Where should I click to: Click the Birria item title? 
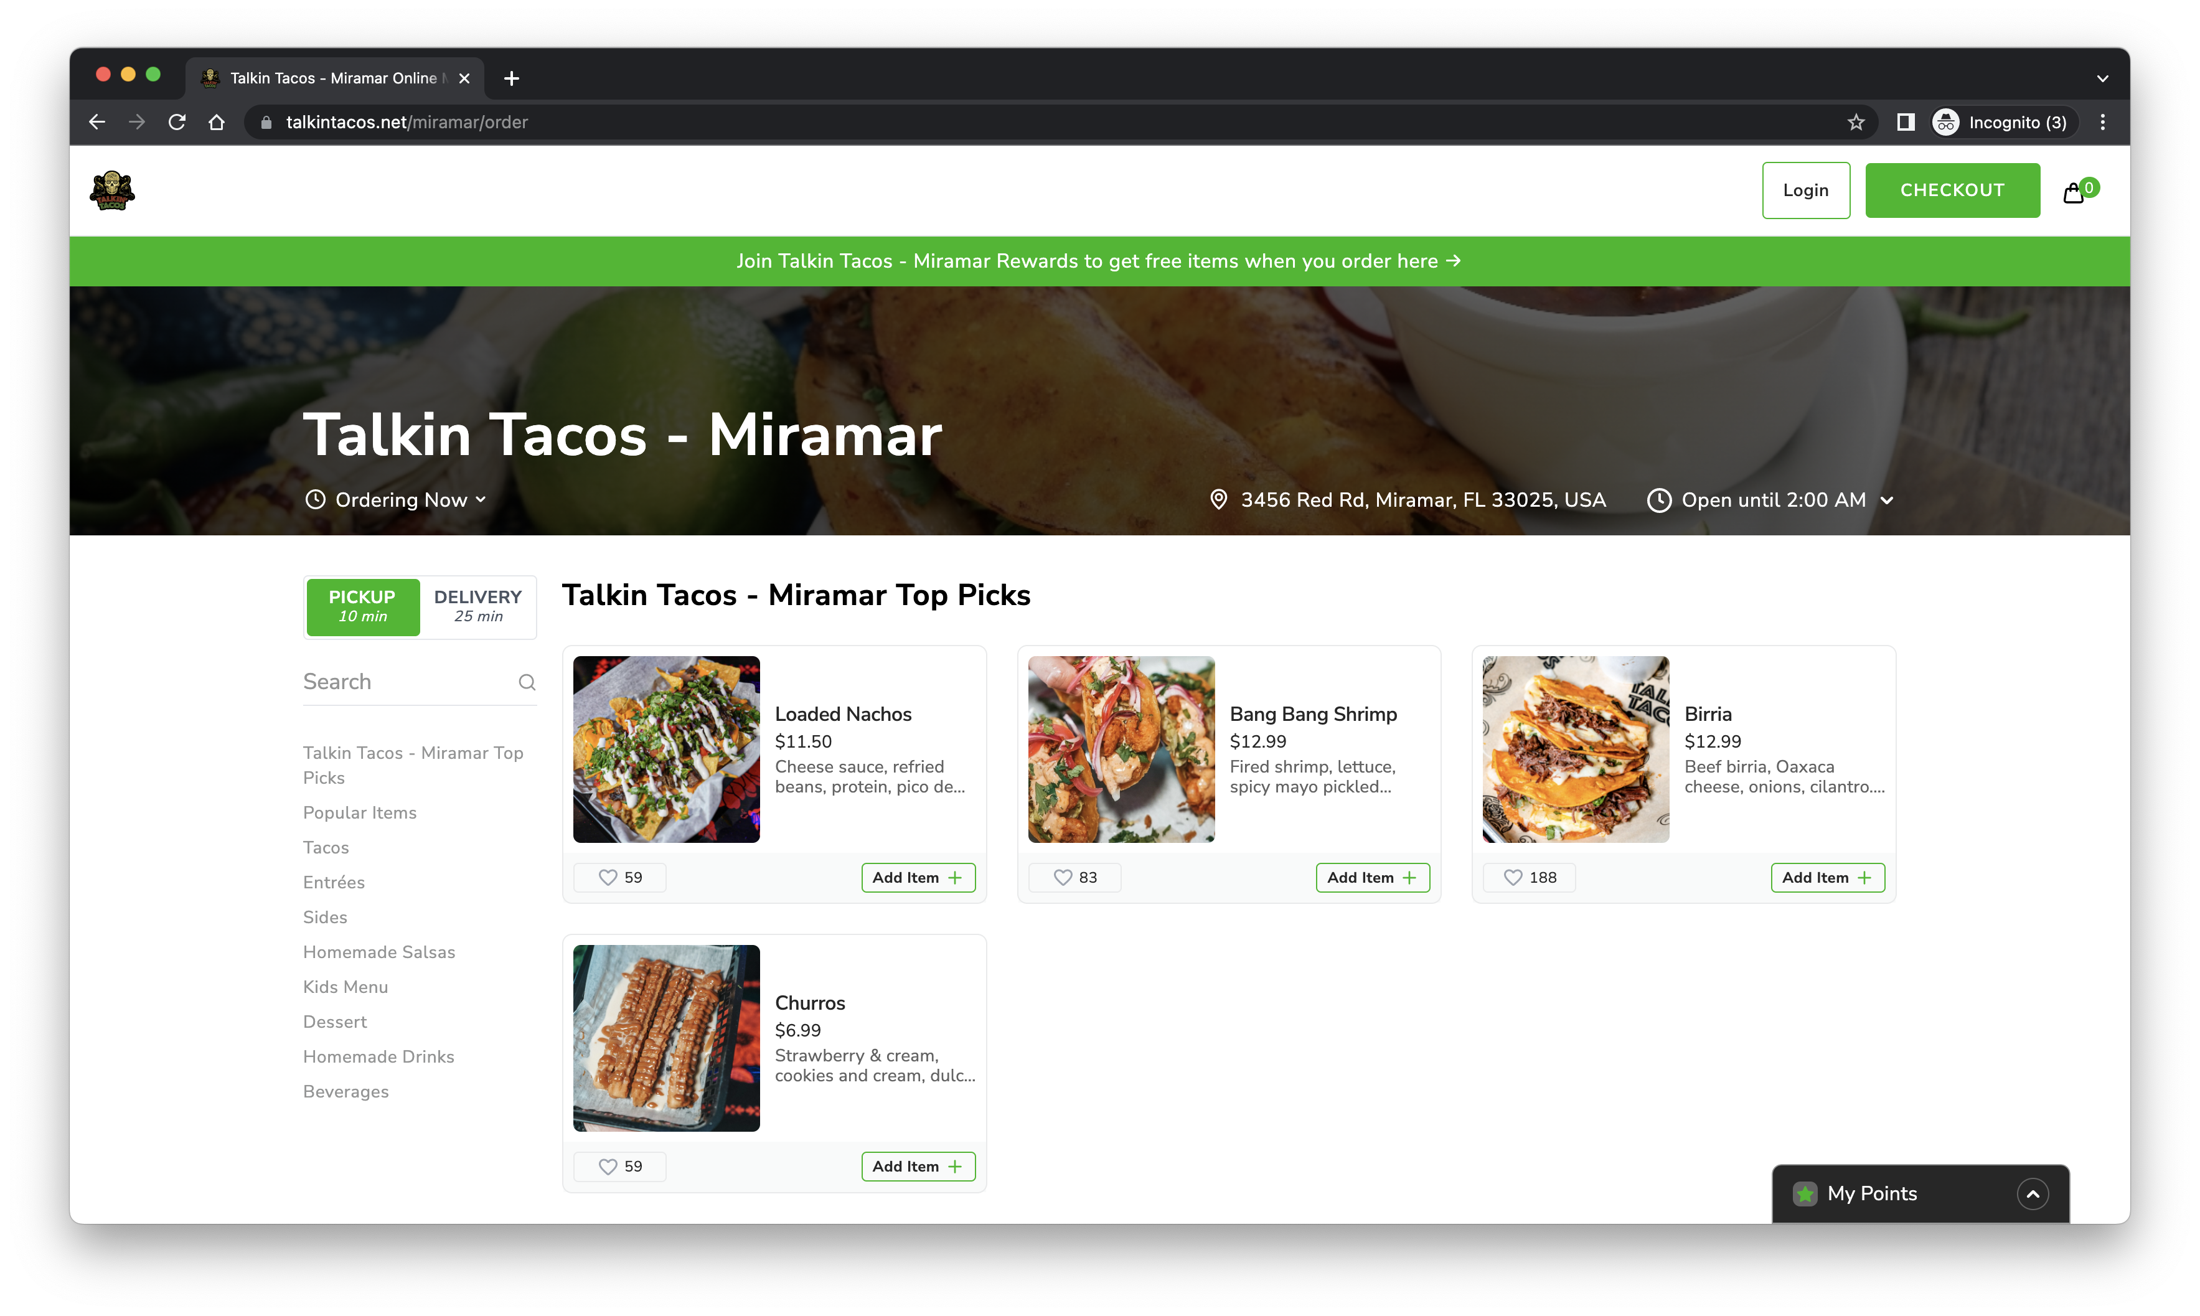1708,714
